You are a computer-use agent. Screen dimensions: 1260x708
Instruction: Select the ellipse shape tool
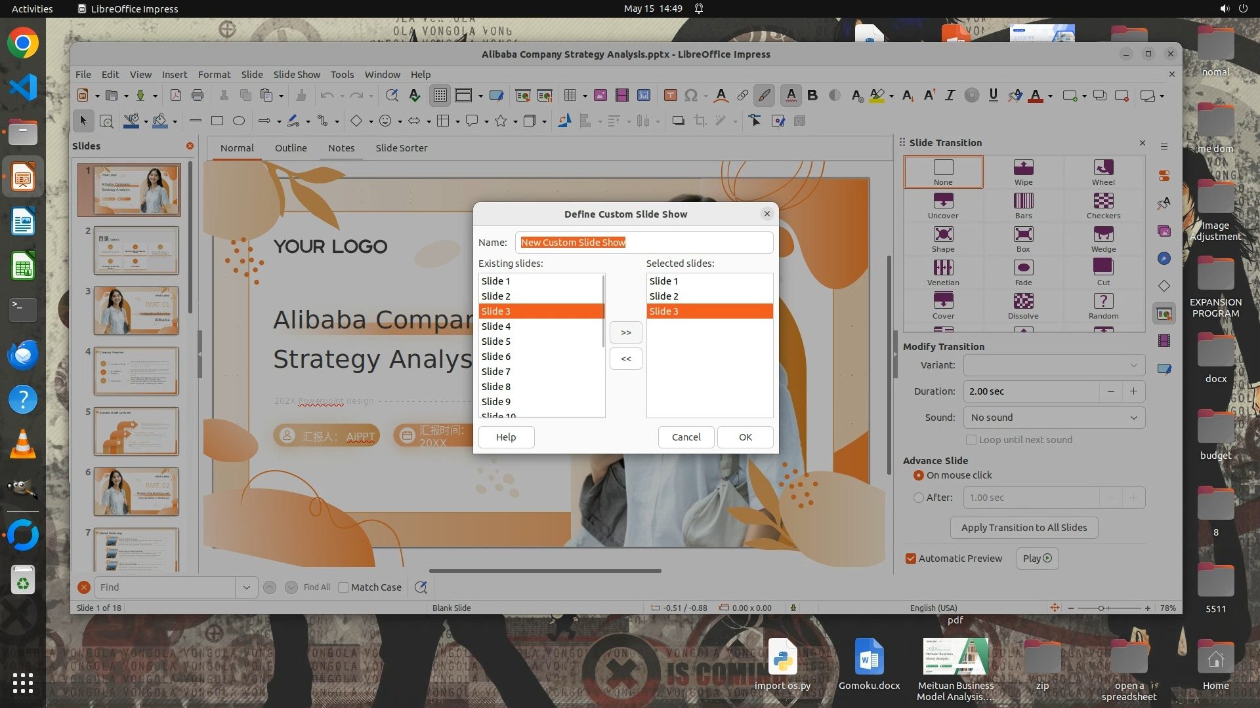[239, 121]
